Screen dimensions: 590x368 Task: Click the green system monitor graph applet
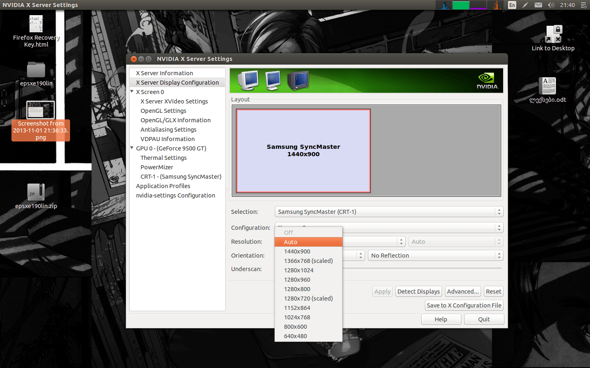tap(461, 5)
